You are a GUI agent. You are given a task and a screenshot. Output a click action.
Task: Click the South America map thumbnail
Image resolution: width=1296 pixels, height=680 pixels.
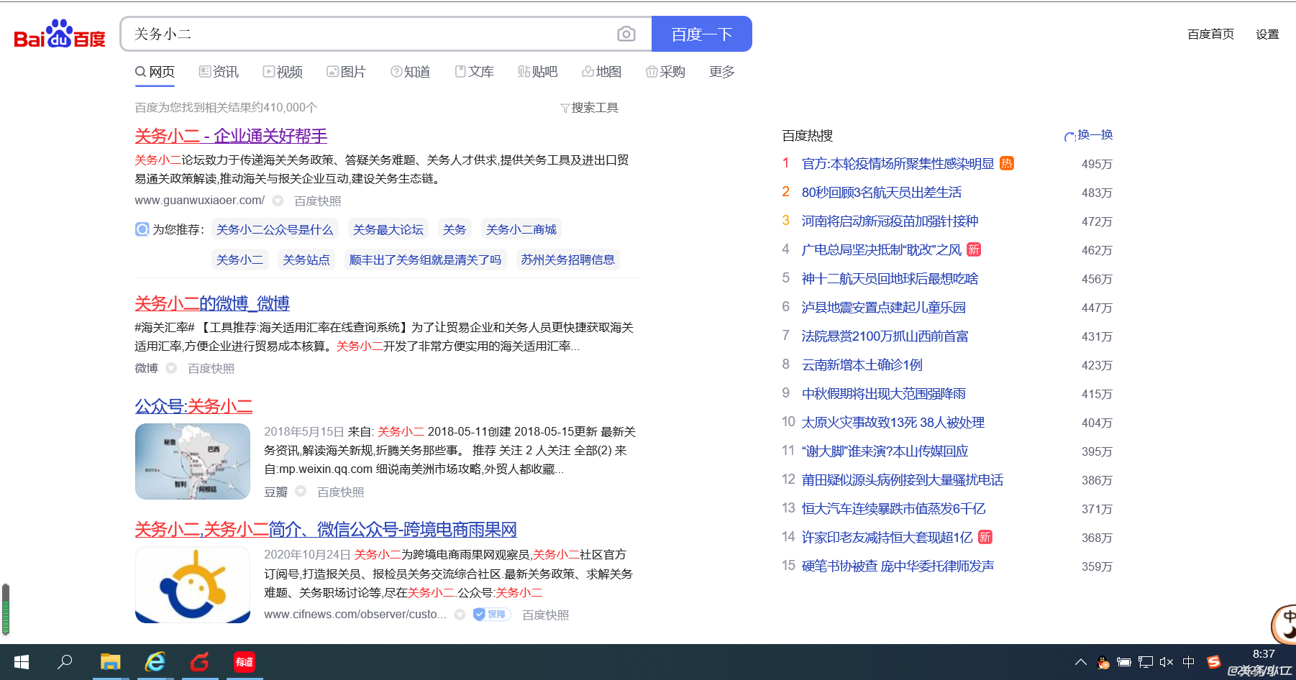coord(193,461)
